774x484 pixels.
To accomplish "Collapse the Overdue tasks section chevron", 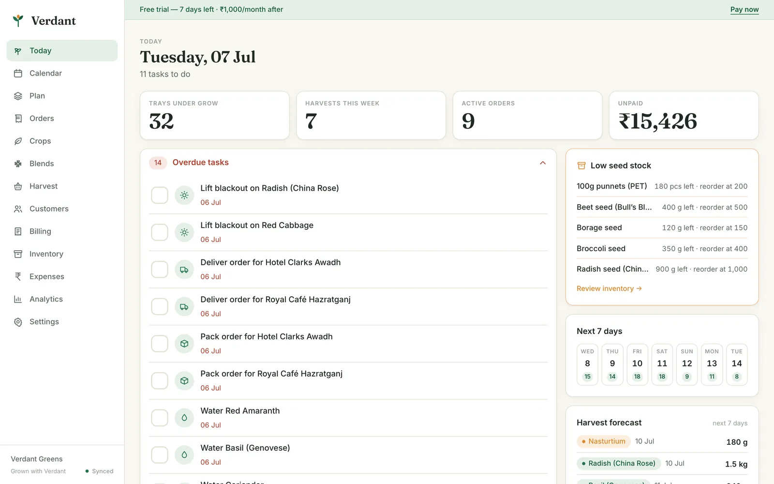I will click(543, 163).
